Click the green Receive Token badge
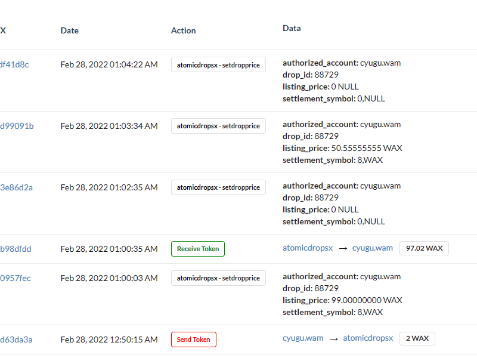 coord(198,249)
